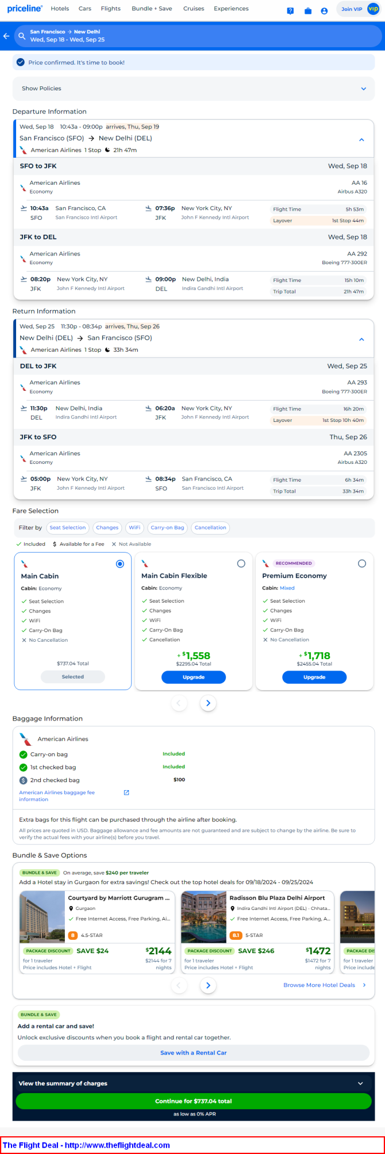The image size is (385, 1154).
Task: Open the baggage fee external link icon
Action: click(x=126, y=793)
